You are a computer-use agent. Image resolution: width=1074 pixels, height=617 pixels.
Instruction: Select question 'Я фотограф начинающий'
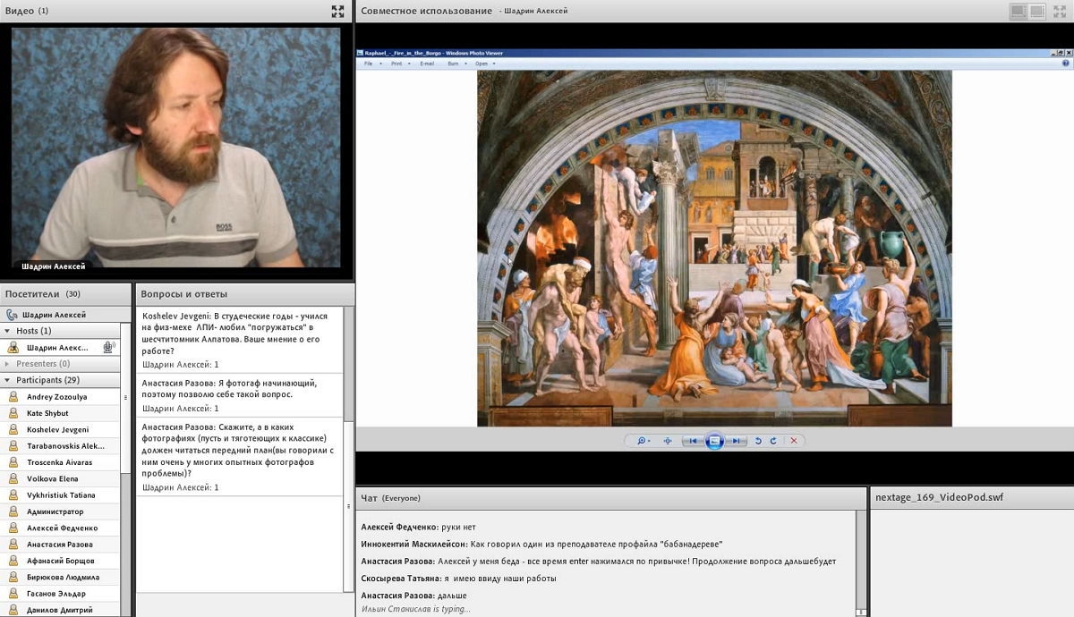240,395
